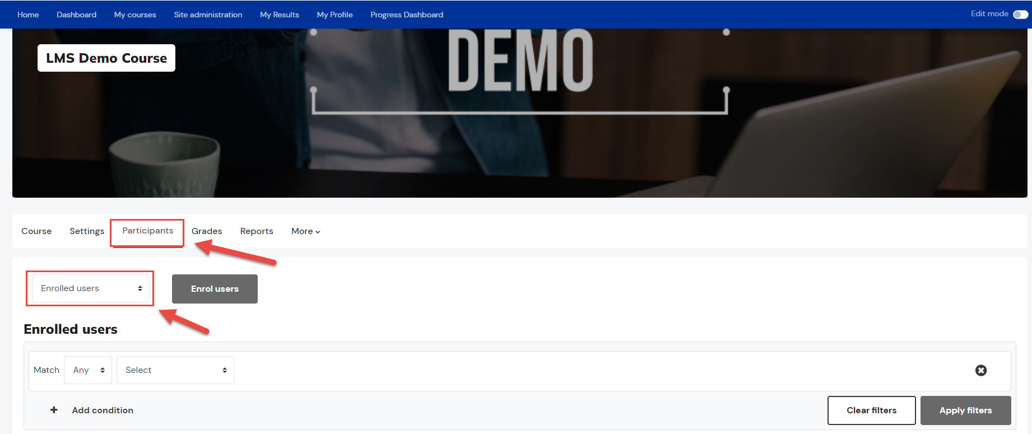Viewport: 1032px width, 434px height.
Task: Open the Match Any dropdown
Action: click(88, 370)
